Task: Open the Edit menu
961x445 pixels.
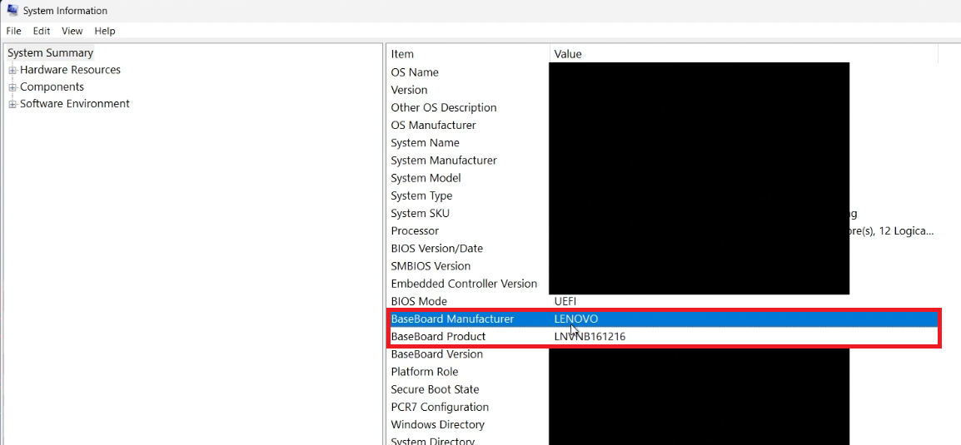Action: coord(42,31)
